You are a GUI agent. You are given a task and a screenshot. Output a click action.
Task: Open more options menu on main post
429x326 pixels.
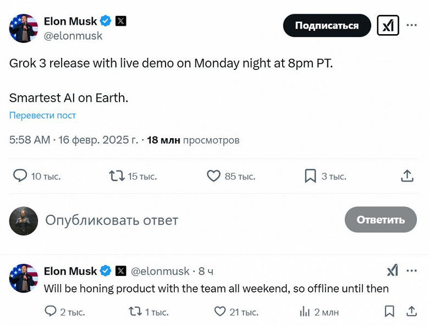click(x=411, y=25)
